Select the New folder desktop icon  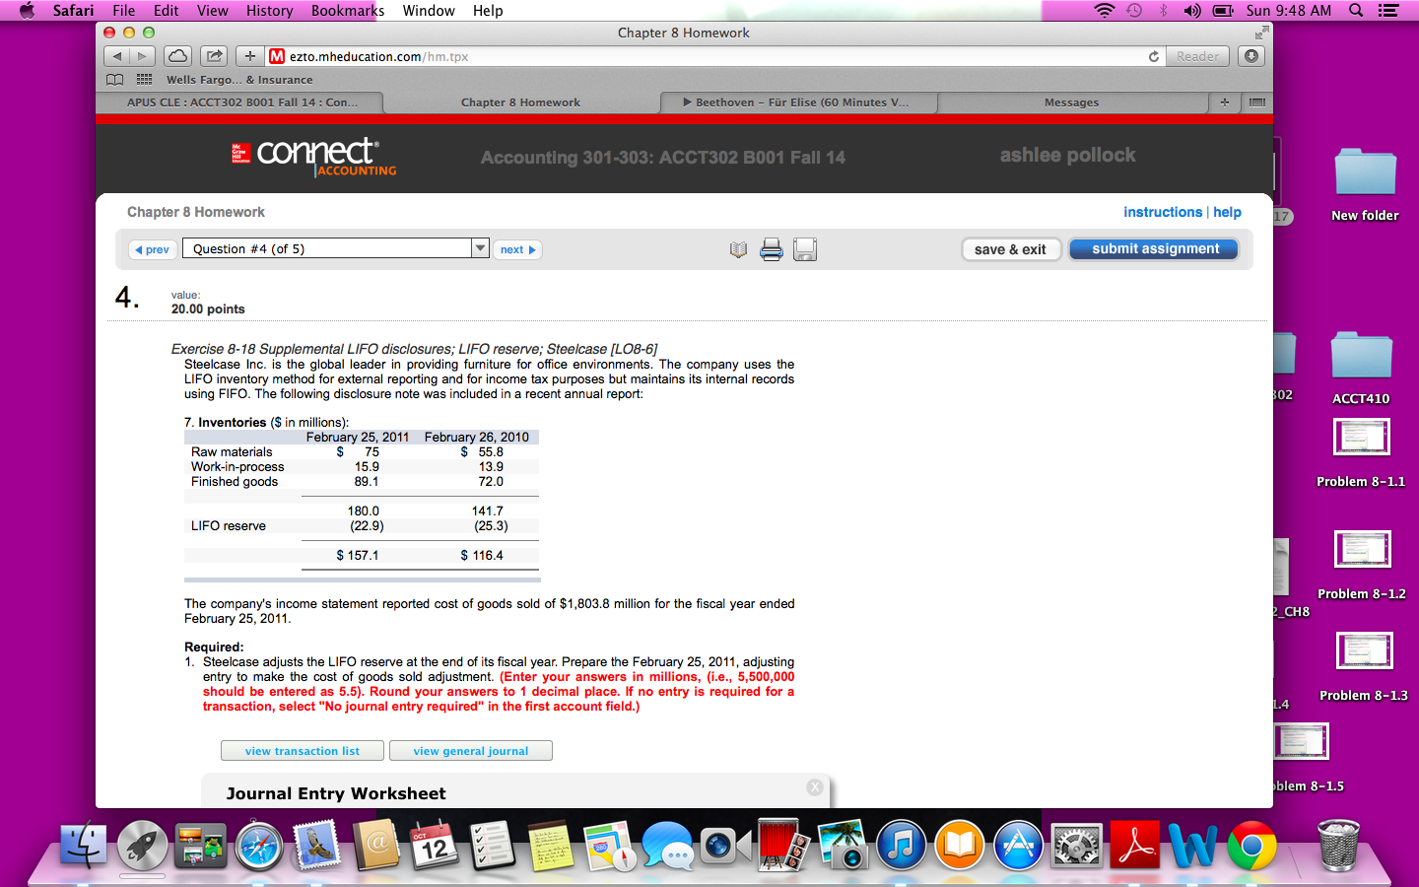click(1365, 184)
